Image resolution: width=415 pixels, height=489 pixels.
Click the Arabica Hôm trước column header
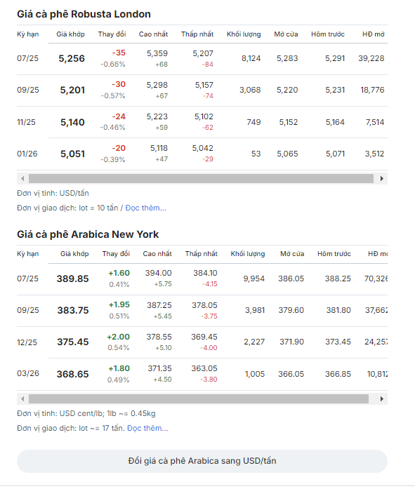point(334,254)
